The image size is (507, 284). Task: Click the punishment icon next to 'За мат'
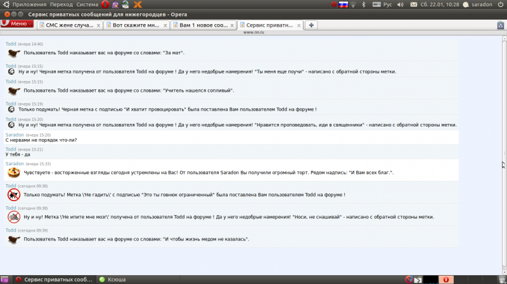(x=13, y=53)
